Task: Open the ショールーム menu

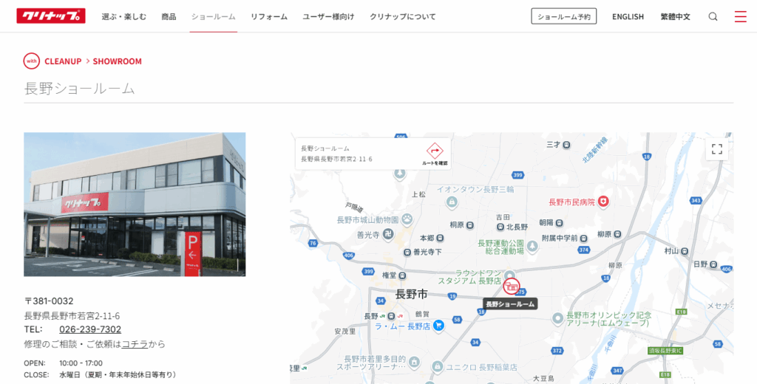Action: (214, 16)
